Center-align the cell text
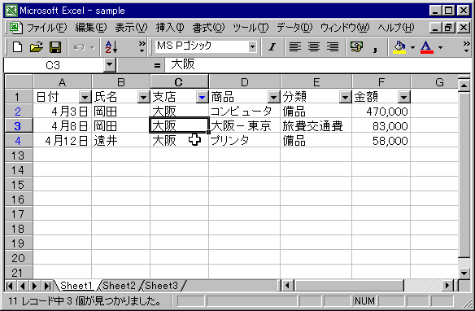Screen dimensions: 475x311 pyautogui.click(x=314, y=47)
